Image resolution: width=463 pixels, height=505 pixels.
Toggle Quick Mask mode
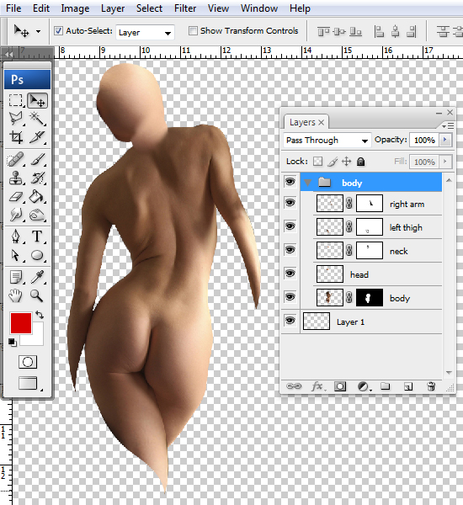[28, 362]
